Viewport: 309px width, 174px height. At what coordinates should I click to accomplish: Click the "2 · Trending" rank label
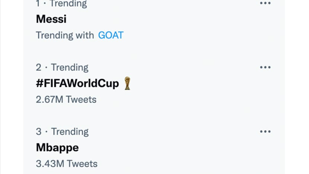point(62,67)
